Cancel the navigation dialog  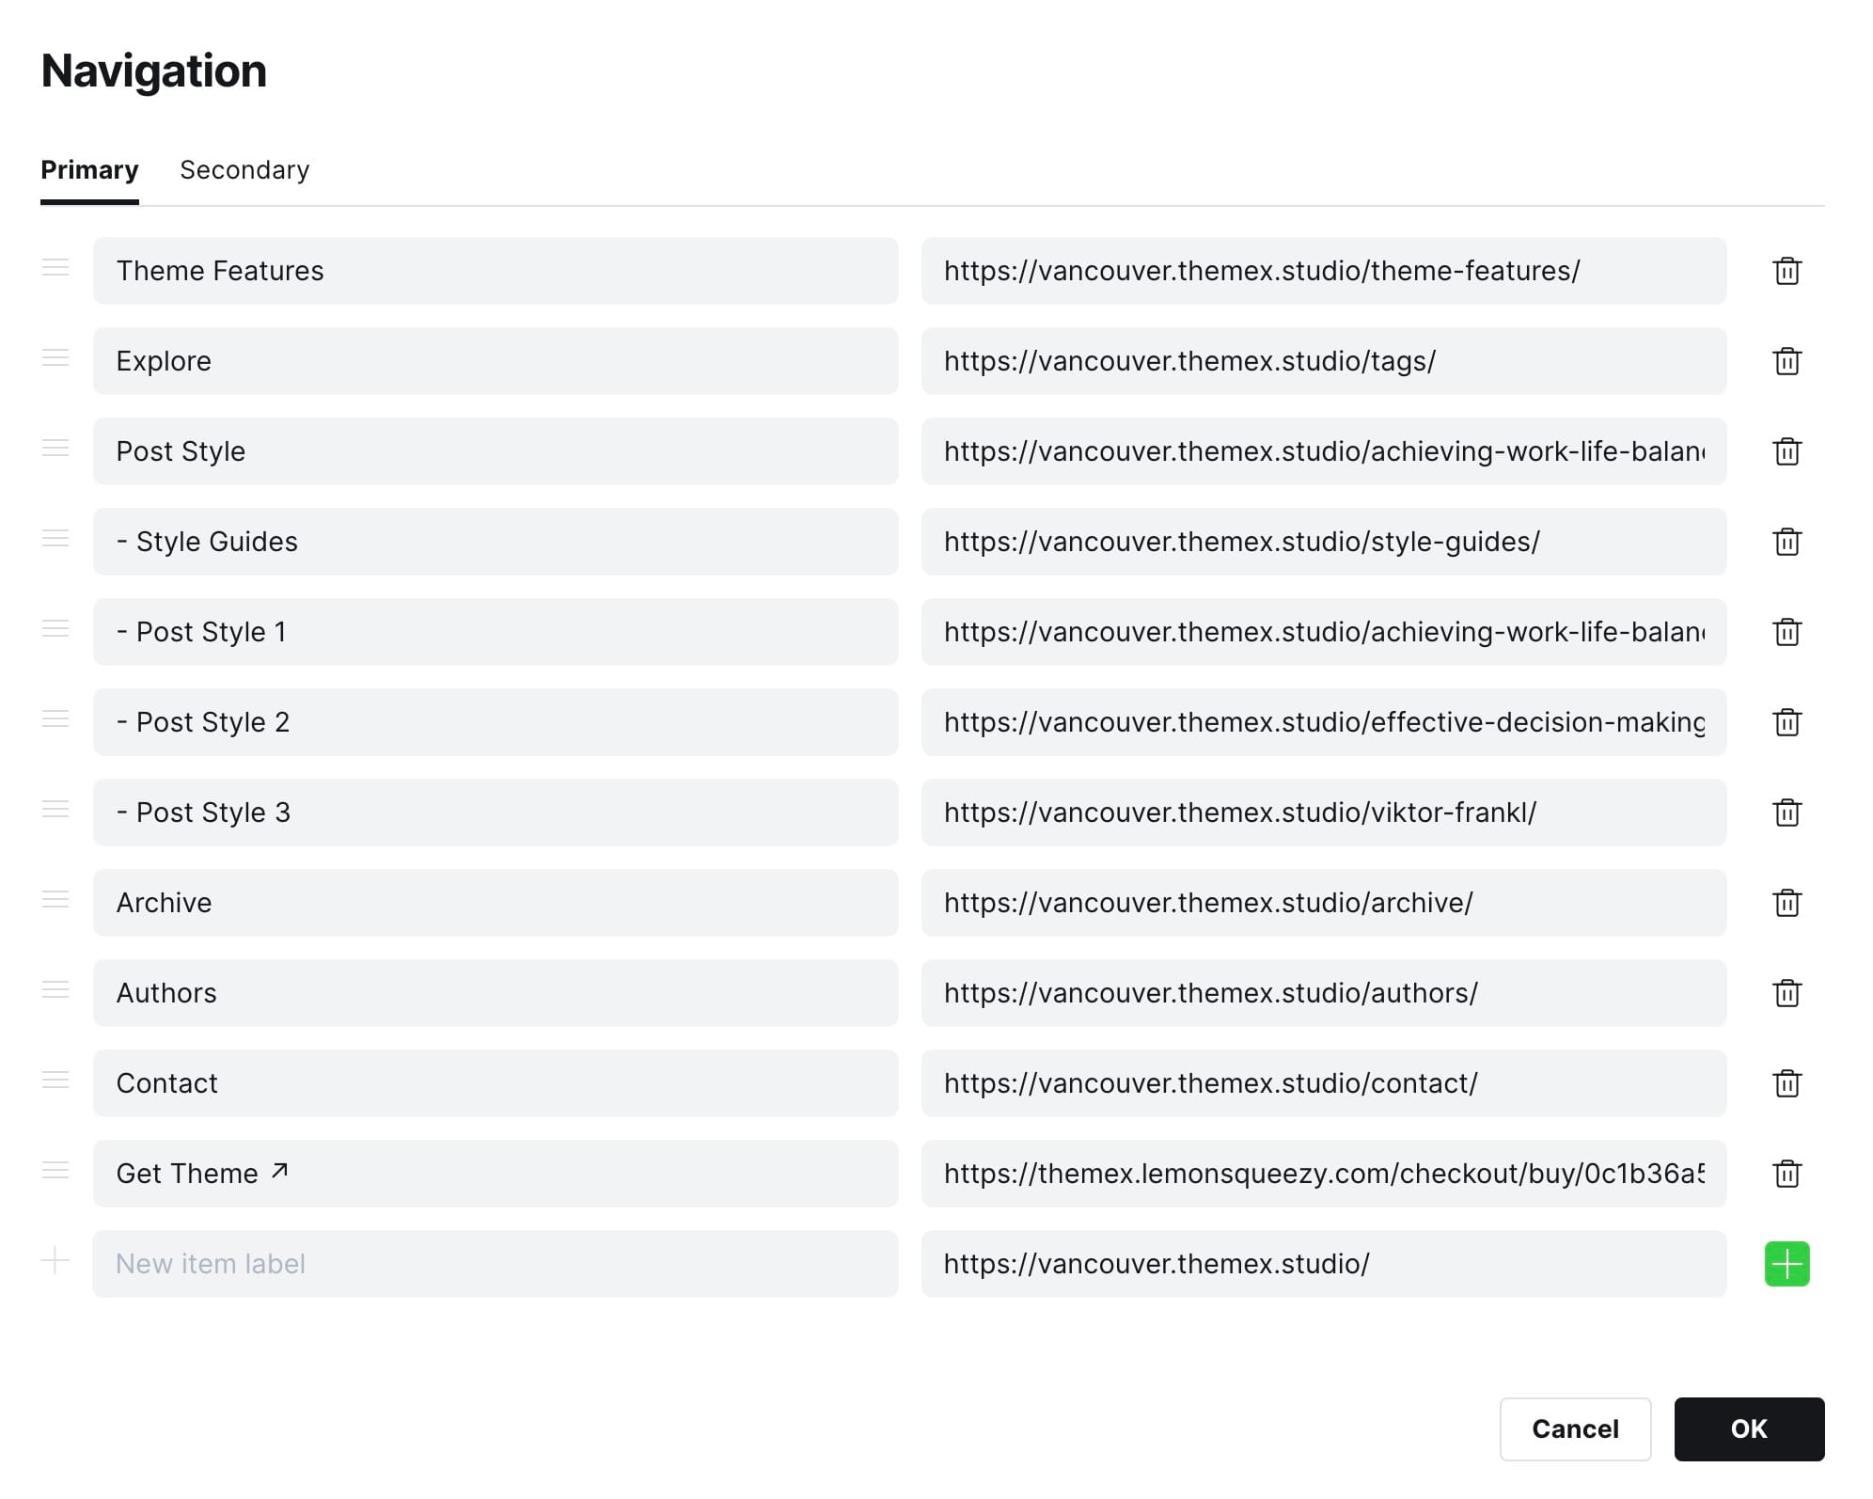click(x=1575, y=1428)
